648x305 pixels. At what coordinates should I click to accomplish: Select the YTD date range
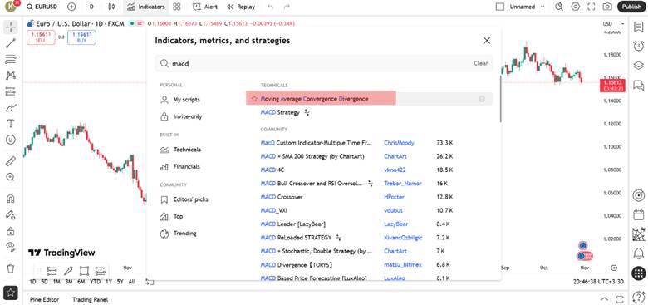click(x=95, y=282)
